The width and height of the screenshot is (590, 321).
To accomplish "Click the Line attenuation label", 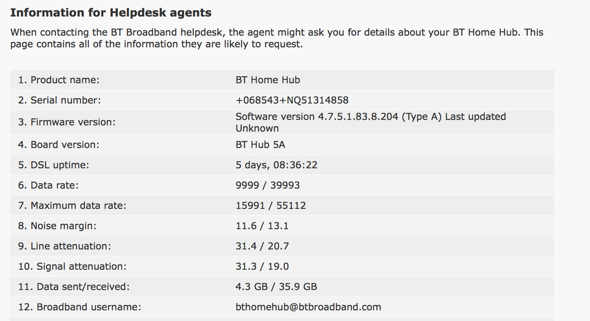I will [65, 246].
